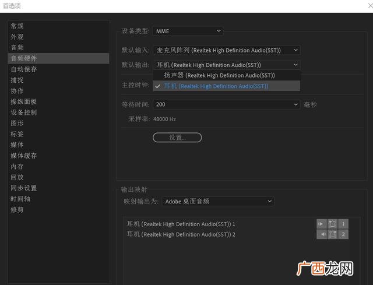Click the channel 2 button in the headphone 2 row
This screenshot has height=285, width=373.
[343, 234]
